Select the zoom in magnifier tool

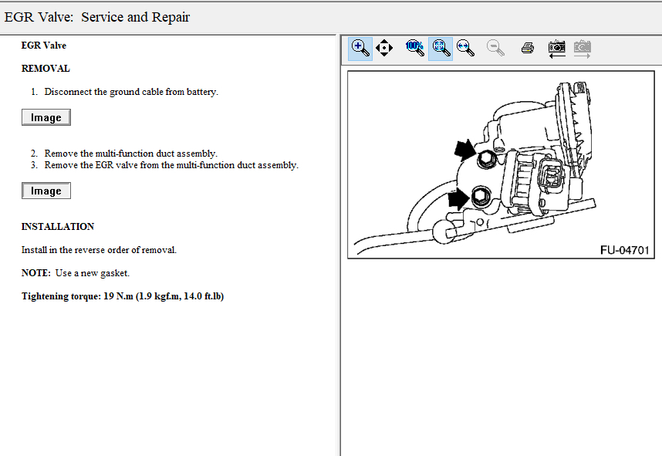coord(360,49)
